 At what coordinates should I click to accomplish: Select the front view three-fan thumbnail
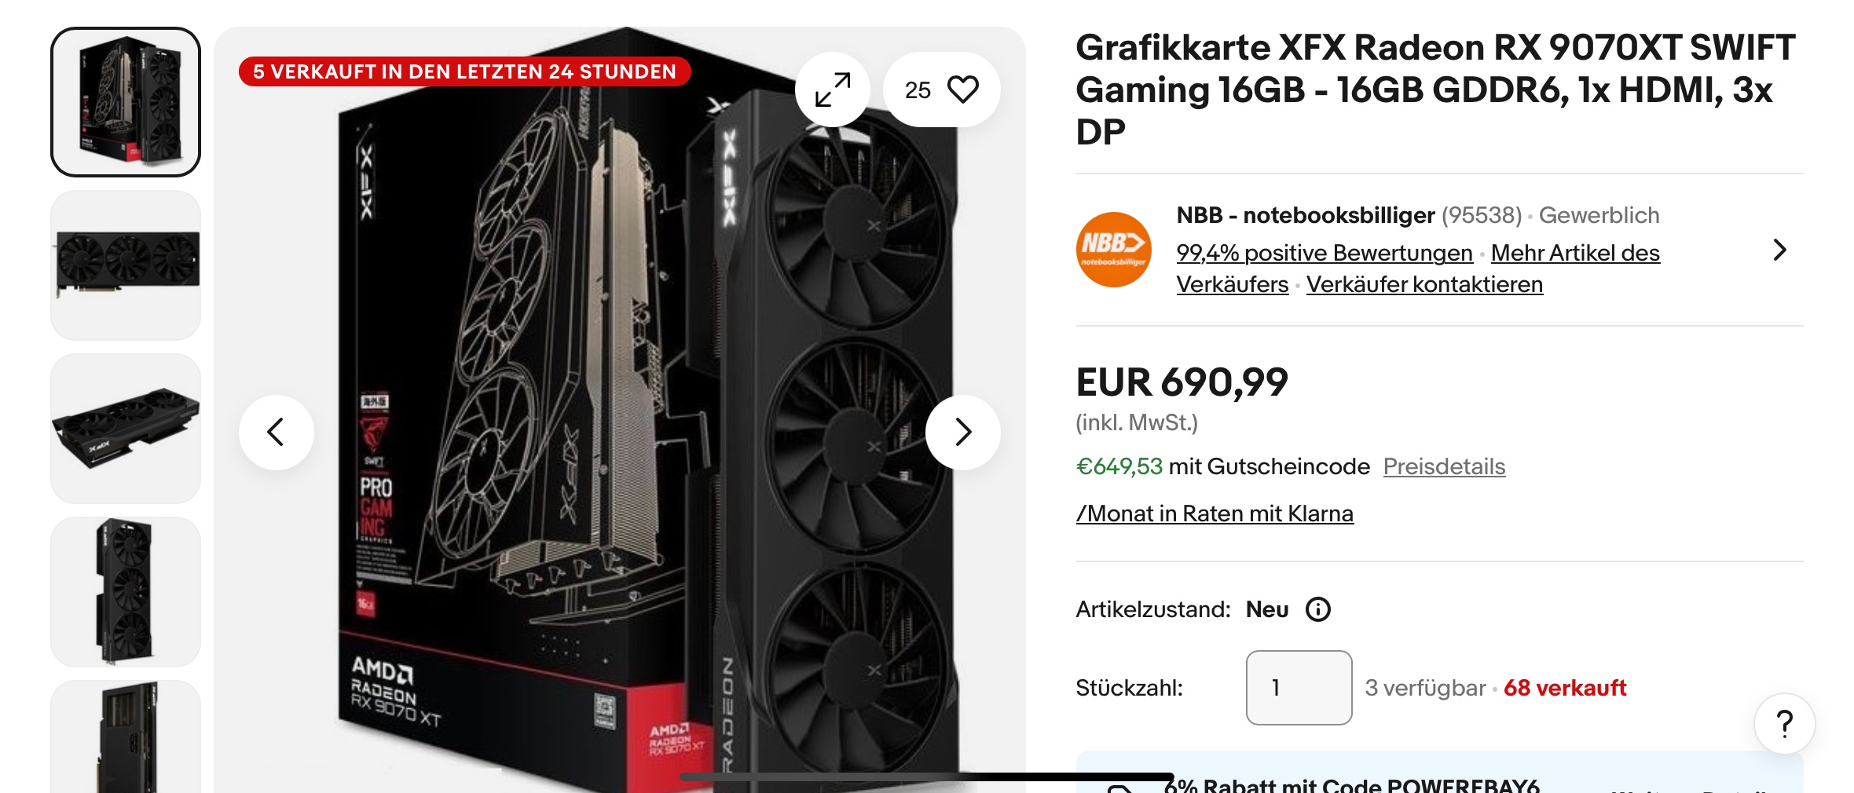pos(126,265)
